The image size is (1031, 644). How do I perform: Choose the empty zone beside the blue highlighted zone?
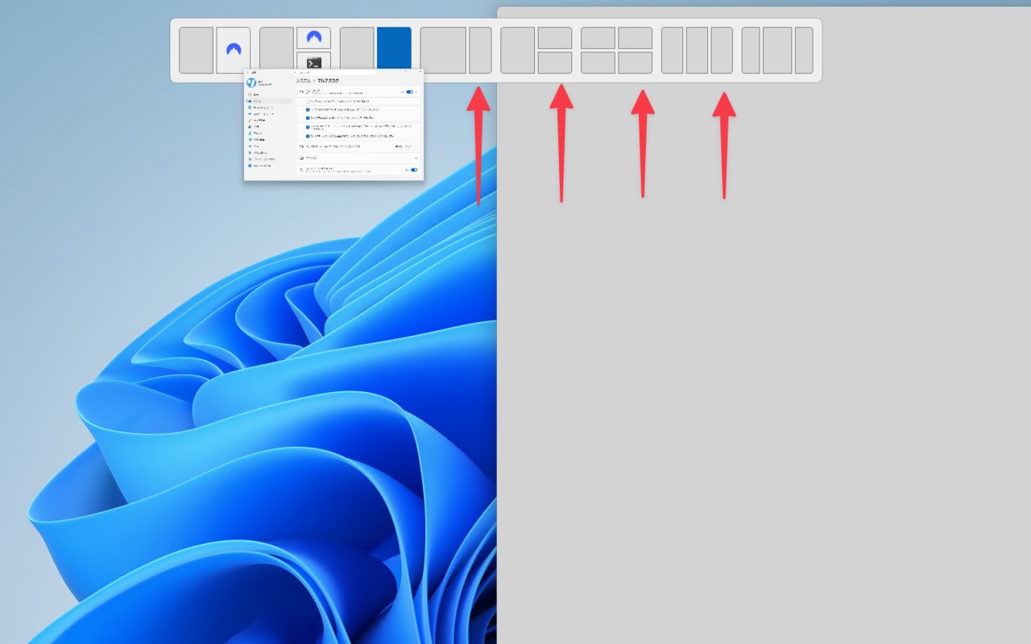pyautogui.click(x=357, y=50)
